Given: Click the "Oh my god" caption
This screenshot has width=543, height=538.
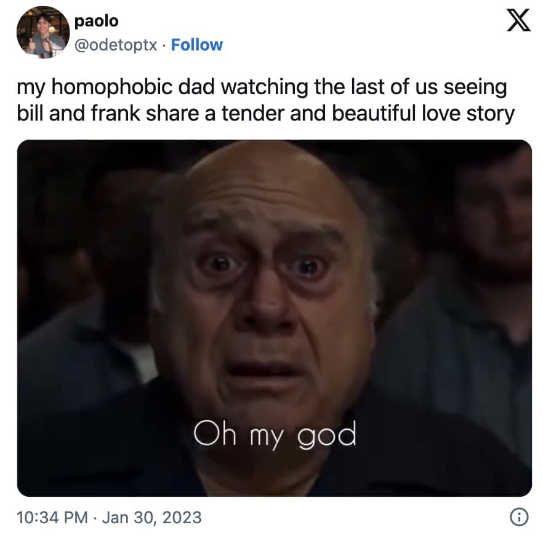Looking at the screenshot, I should click(275, 434).
